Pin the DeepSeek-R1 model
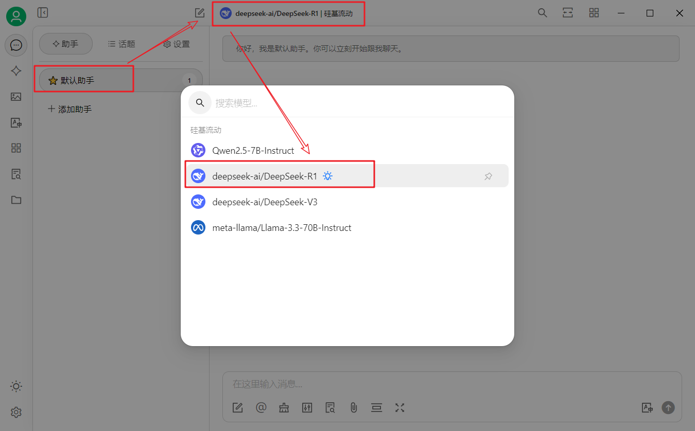 point(488,176)
